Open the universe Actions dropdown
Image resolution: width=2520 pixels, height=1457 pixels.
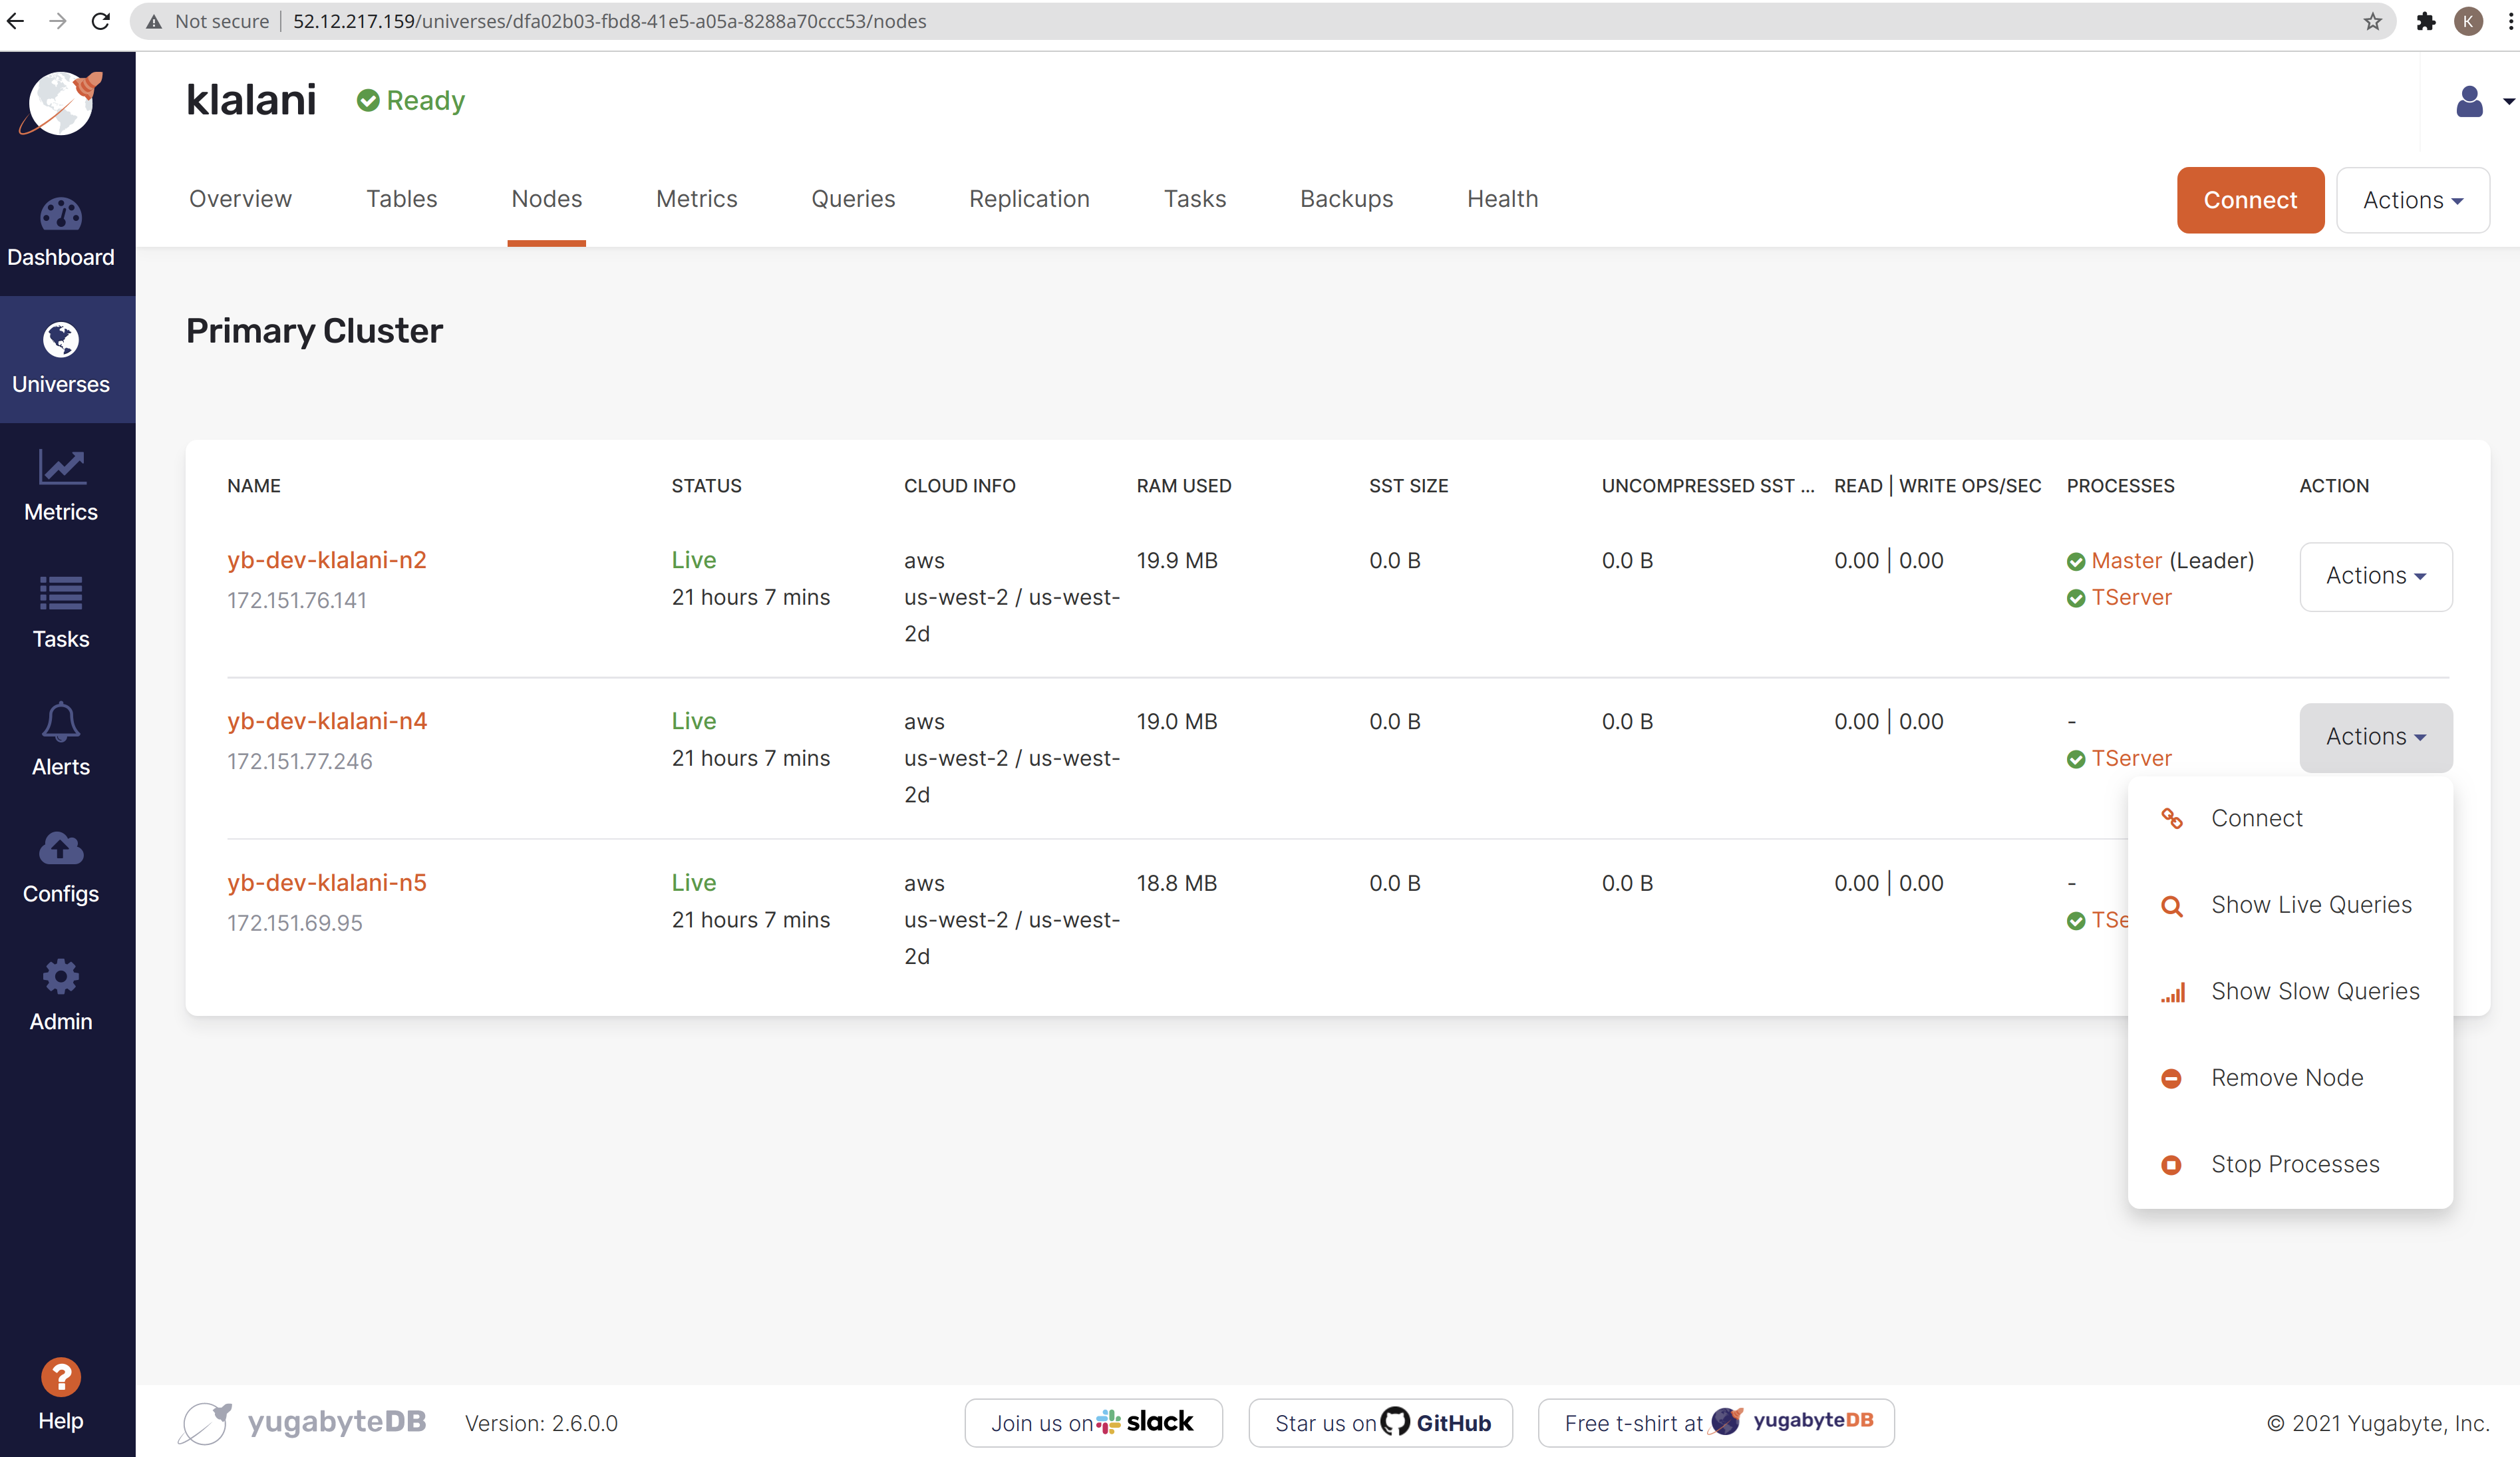(x=2412, y=200)
